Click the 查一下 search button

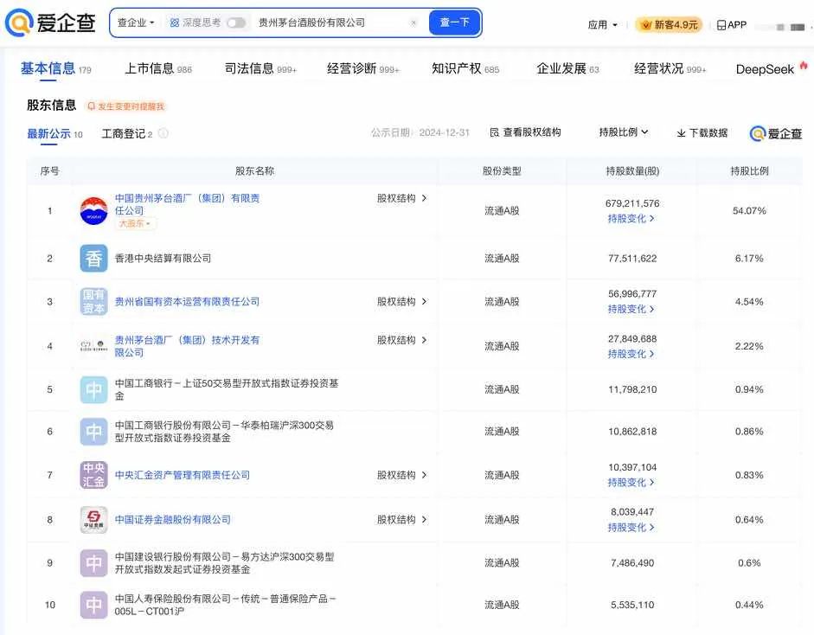point(453,22)
